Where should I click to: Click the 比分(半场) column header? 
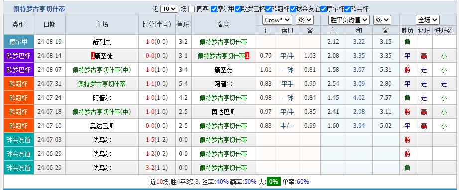tap(157, 24)
